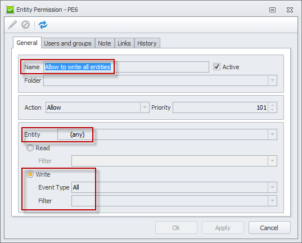Screen dimensions: 302x243
Task: Click the restore window icon in the title bar
Action: 272,10
